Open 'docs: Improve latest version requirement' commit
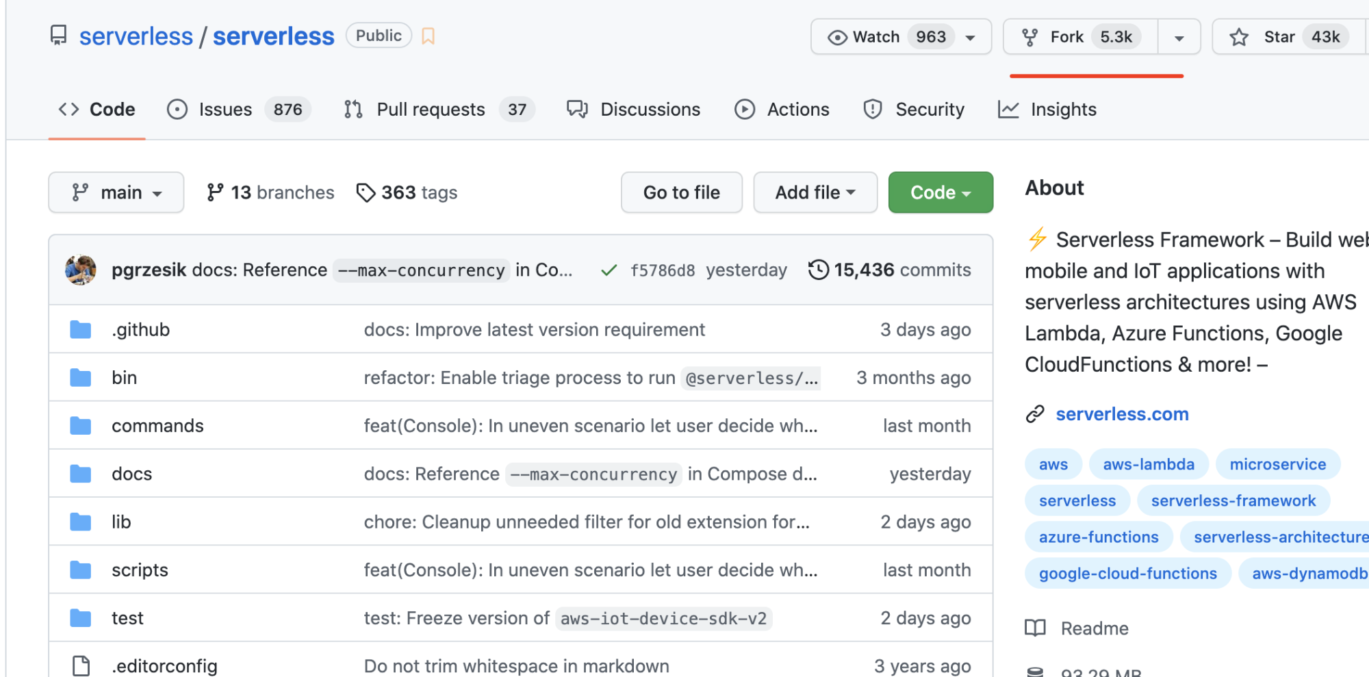Viewport: 1369px width, 677px height. pyautogui.click(x=534, y=330)
